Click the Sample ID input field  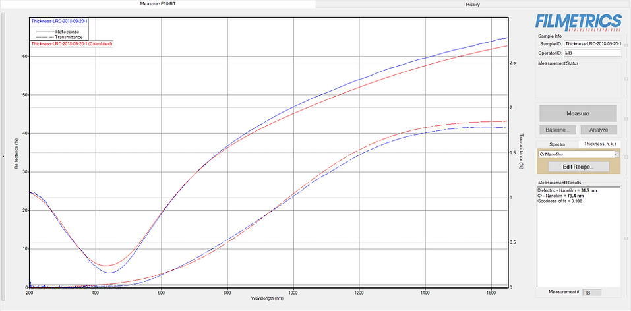[592, 43]
